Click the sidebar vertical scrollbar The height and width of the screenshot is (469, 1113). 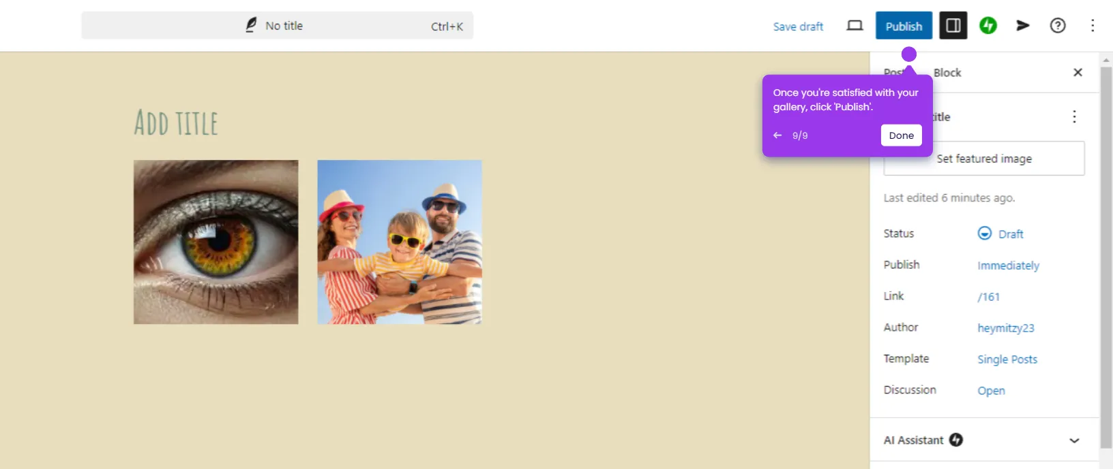(x=1106, y=257)
